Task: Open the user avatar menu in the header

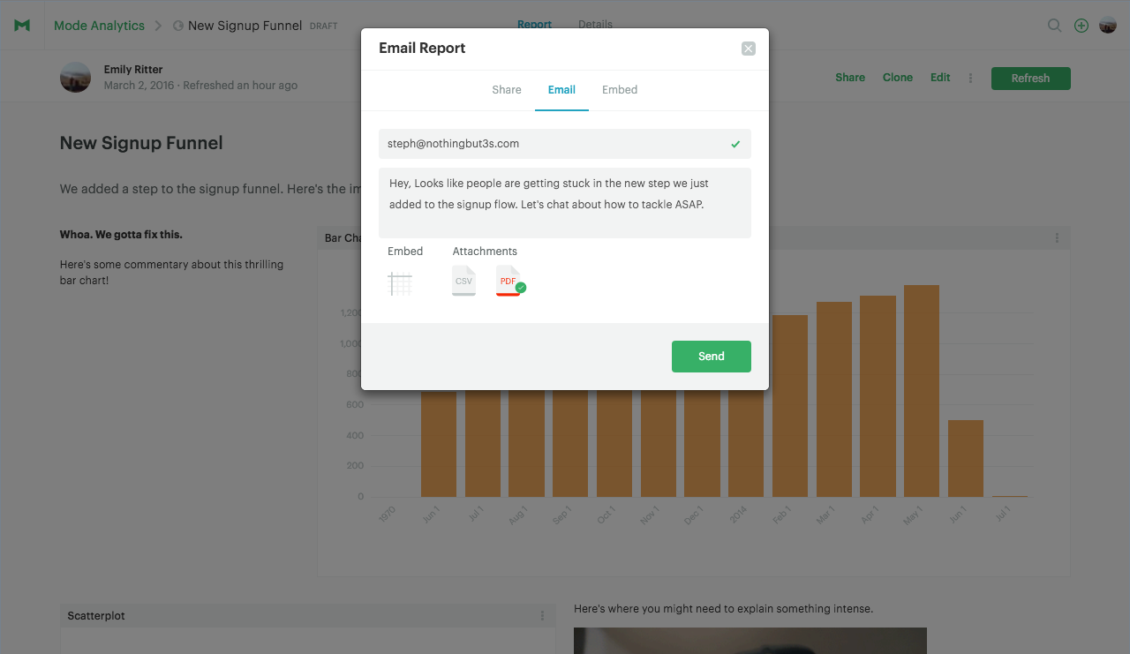Action: [x=1108, y=26]
